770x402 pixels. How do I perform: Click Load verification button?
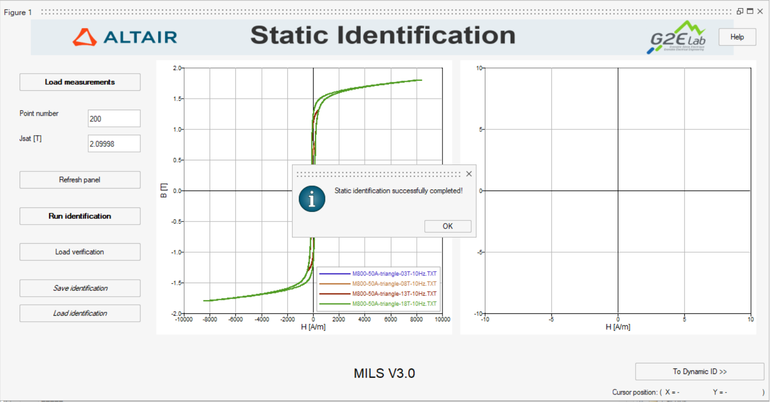(80, 252)
